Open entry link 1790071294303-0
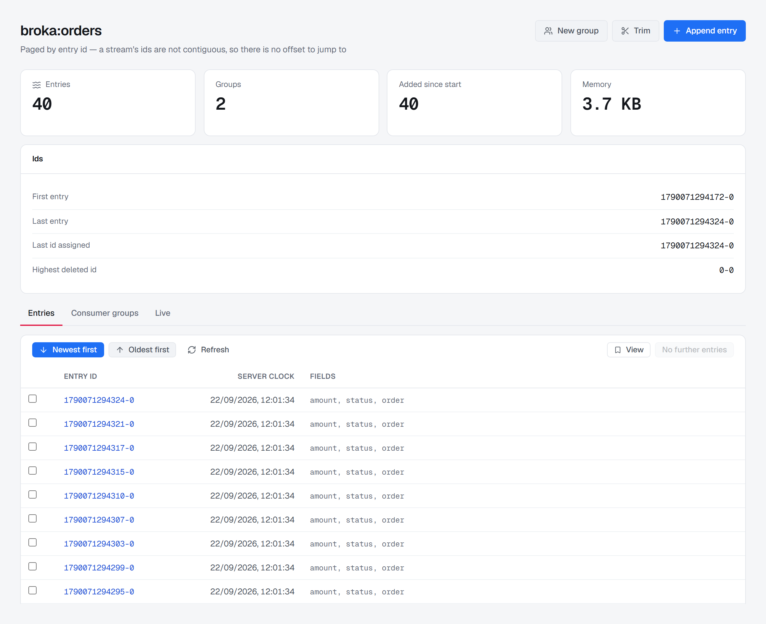 click(x=99, y=544)
